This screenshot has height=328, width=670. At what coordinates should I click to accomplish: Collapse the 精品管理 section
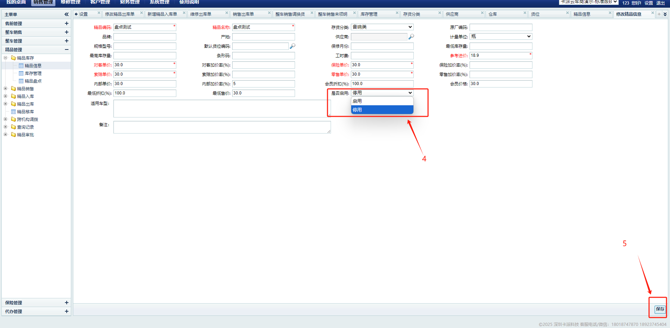pyautogui.click(x=66, y=49)
